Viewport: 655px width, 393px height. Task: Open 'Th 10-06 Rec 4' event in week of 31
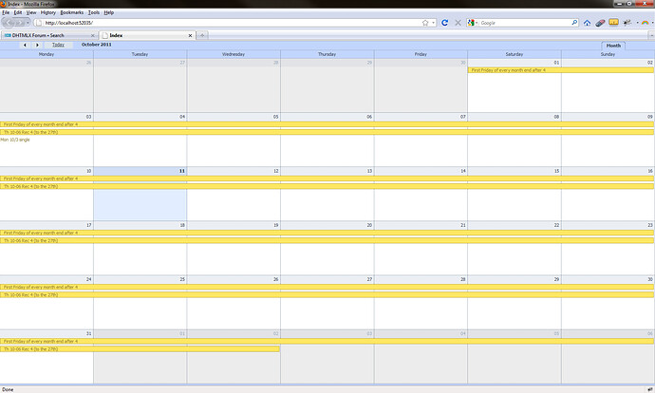pos(140,348)
